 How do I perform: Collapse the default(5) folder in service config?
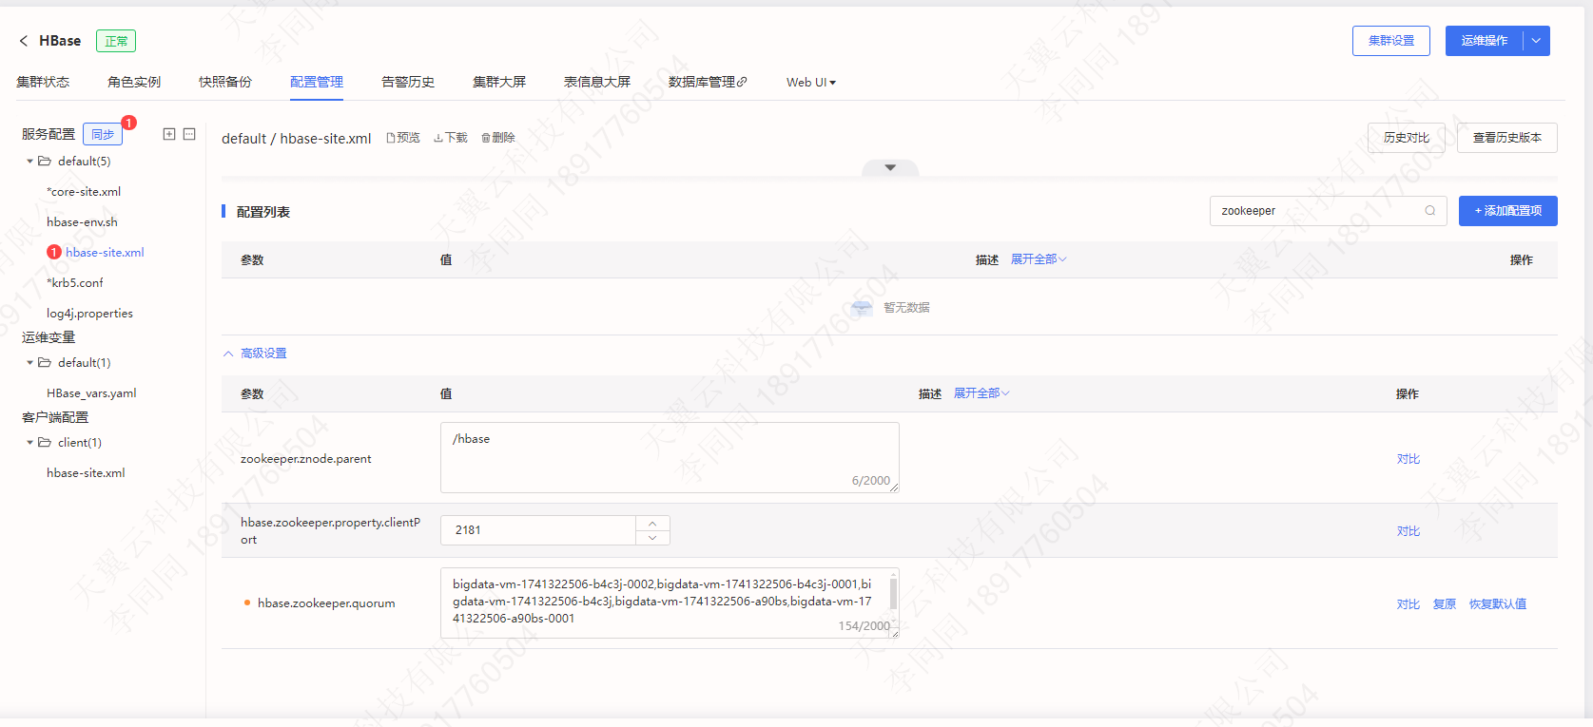coord(30,162)
